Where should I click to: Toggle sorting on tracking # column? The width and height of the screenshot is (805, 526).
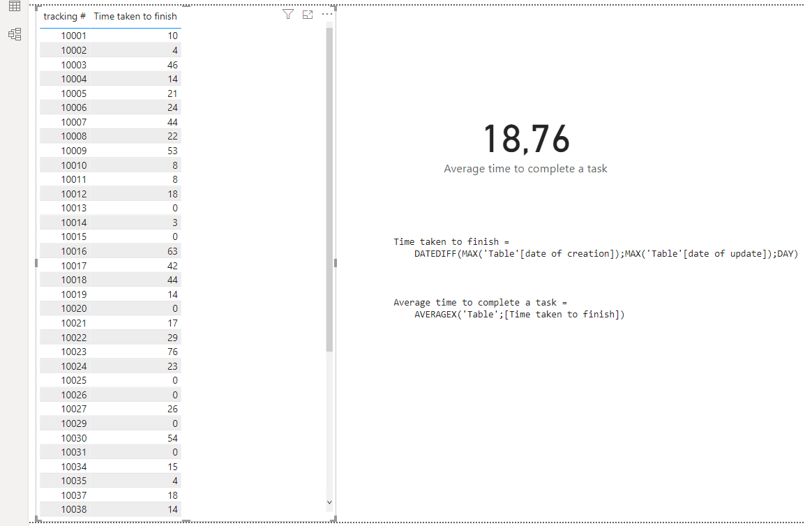point(64,16)
